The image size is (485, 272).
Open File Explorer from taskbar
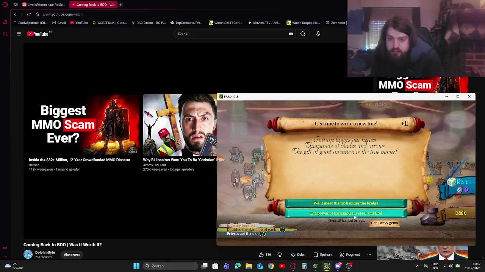tap(249, 266)
